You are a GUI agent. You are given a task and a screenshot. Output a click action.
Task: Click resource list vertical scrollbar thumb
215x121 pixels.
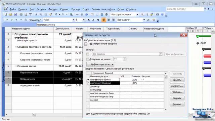(x=166, y=77)
